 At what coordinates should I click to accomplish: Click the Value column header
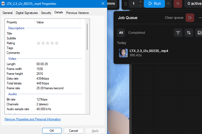[57, 22]
